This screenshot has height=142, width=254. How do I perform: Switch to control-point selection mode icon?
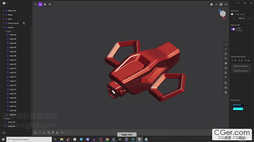tap(36, 4)
